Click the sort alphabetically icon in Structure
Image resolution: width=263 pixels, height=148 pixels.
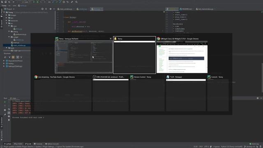(5, 57)
